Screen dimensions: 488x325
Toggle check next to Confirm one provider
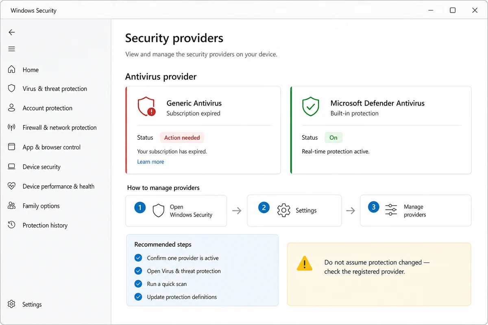138,258
